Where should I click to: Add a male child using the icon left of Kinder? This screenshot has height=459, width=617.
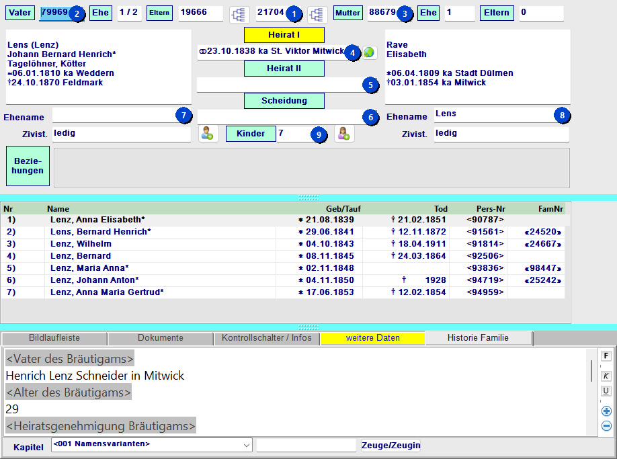[x=208, y=134]
